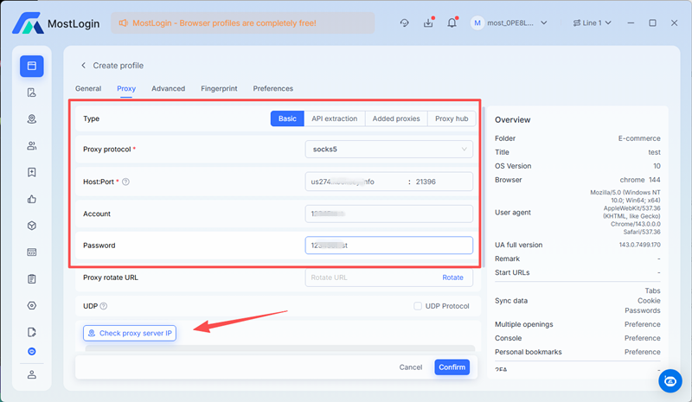Viewport: 692px width, 402px height.
Task: Open the downloads icon in the top bar
Action: coord(428,23)
